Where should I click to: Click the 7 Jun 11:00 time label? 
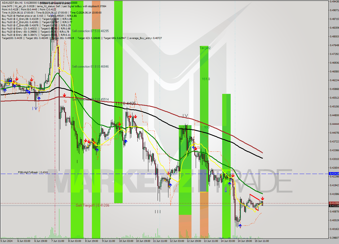point(57,241)
